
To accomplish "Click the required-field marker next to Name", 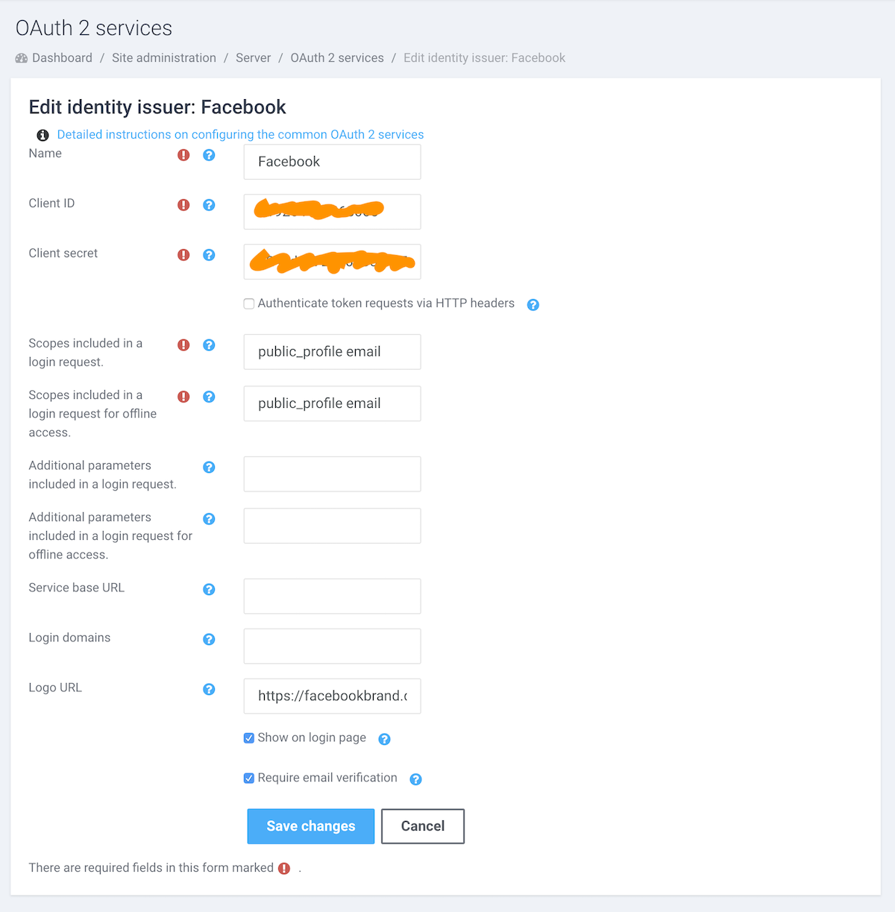I will coord(183,154).
